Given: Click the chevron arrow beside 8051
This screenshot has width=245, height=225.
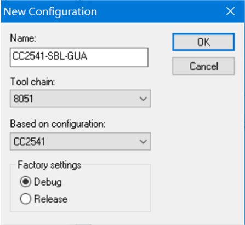Looking at the screenshot, I should click(x=143, y=99).
